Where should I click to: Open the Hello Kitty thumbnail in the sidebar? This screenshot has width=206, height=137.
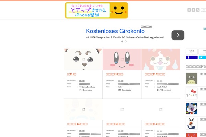[x=192, y=94]
